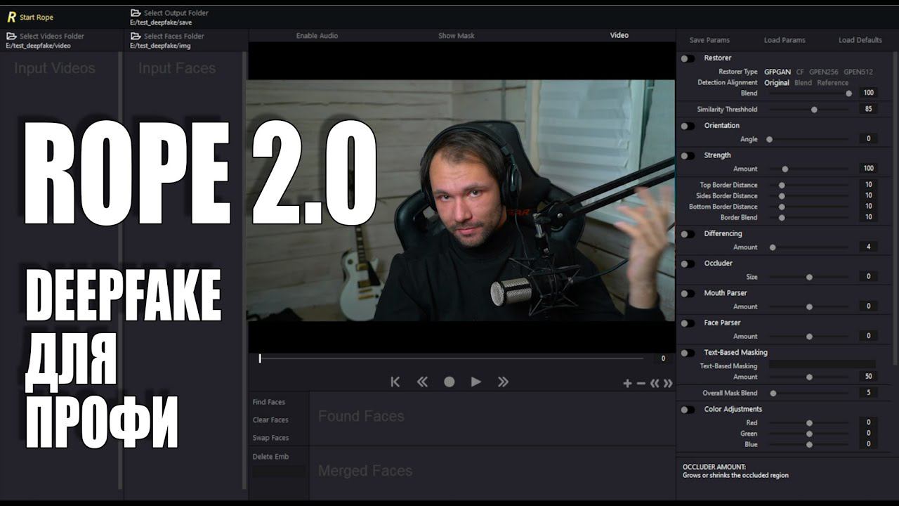Go to previous marker icon
899x506 pixels.
(655, 383)
